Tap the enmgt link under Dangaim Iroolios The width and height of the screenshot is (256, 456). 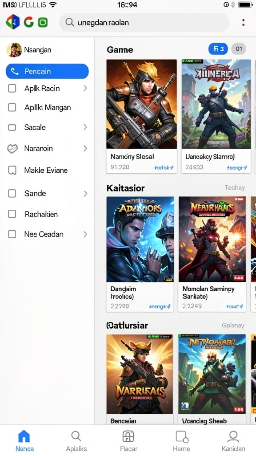pyautogui.click(x=160, y=306)
